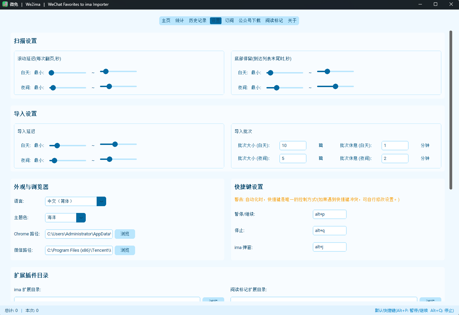Open the 关于 tab
The height and width of the screenshot is (315, 459).
pyautogui.click(x=292, y=21)
